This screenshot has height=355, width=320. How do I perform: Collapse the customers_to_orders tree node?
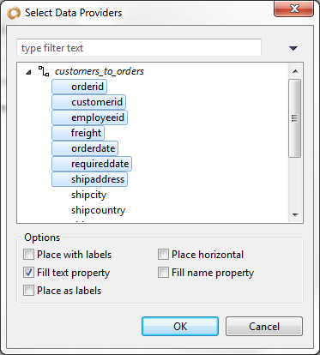(28, 72)
